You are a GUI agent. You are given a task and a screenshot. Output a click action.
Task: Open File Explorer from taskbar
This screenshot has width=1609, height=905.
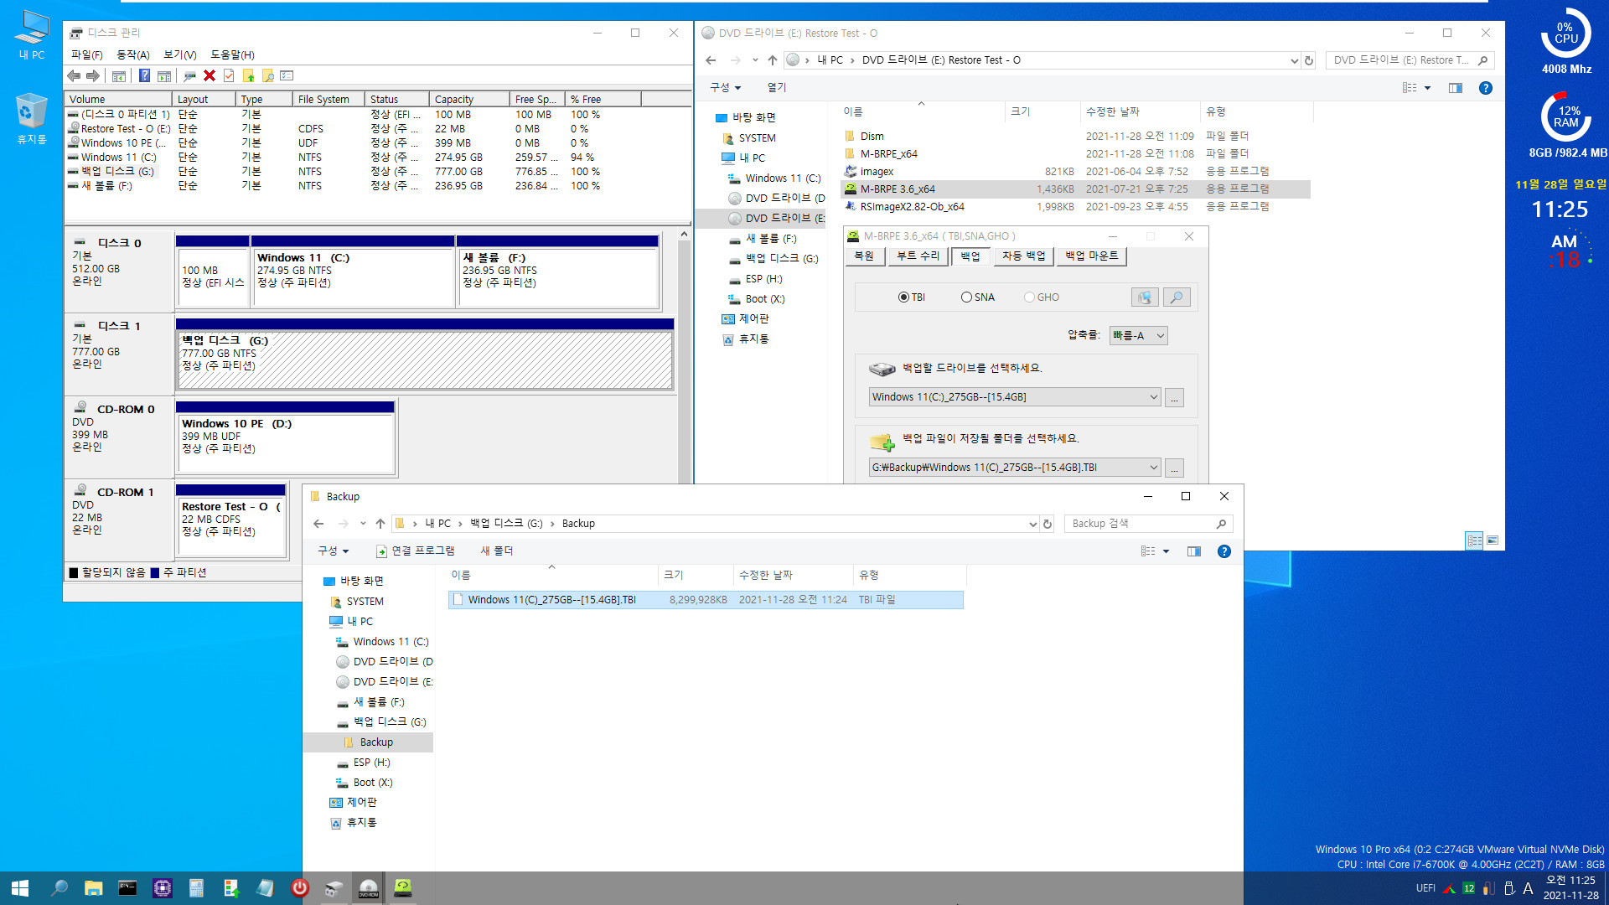tap(93, 888)
